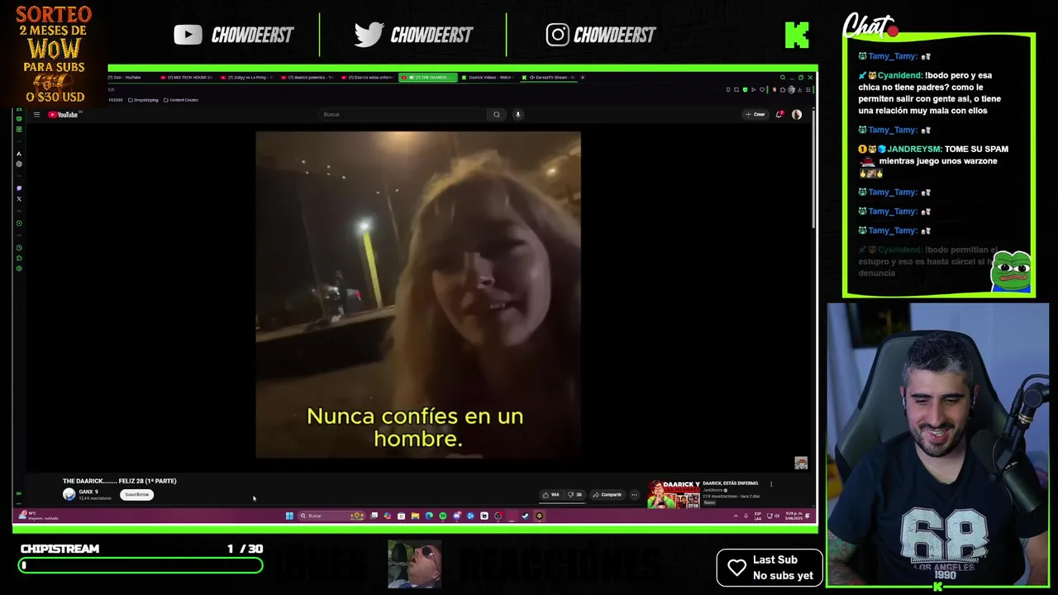Open the GANX 9 channel avatar
The height and width of the screenshot is (595, 1058).
[69, 494]
